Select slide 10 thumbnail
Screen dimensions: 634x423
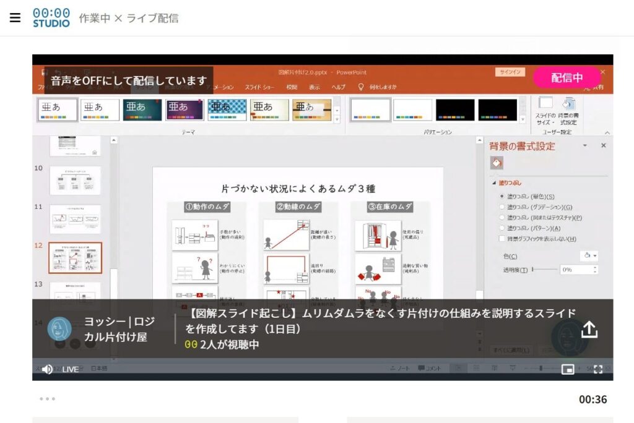(75, 180)
